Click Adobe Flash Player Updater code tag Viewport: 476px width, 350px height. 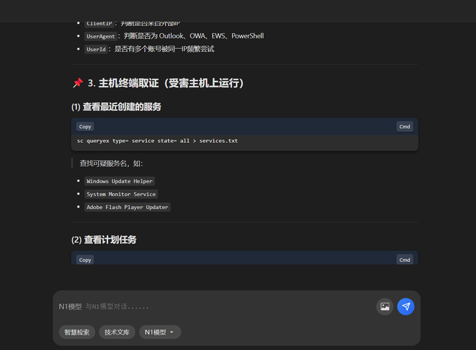(127, 207)
